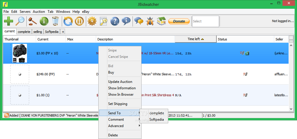Switch to the selling tab
This screenshot has height=139, width=297.
tap(37, 32)
